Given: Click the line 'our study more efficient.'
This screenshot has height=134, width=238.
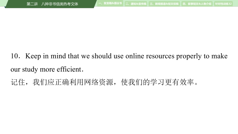Looking at the screenshot, I should tap(47, 69).
